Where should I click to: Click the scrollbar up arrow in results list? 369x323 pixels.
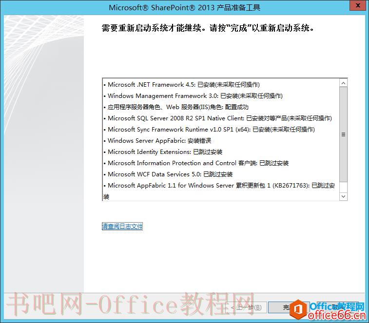343,83
